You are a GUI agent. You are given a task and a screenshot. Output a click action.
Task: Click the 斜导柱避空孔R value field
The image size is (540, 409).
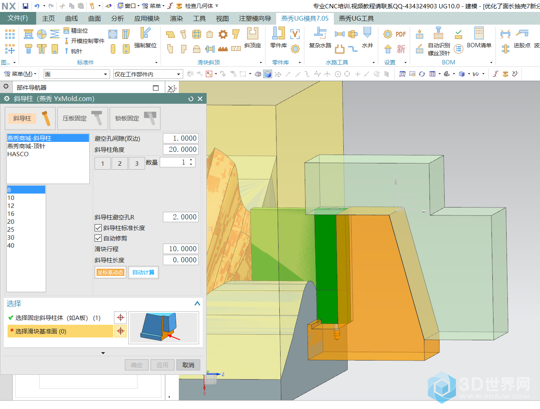click(181, 217)
